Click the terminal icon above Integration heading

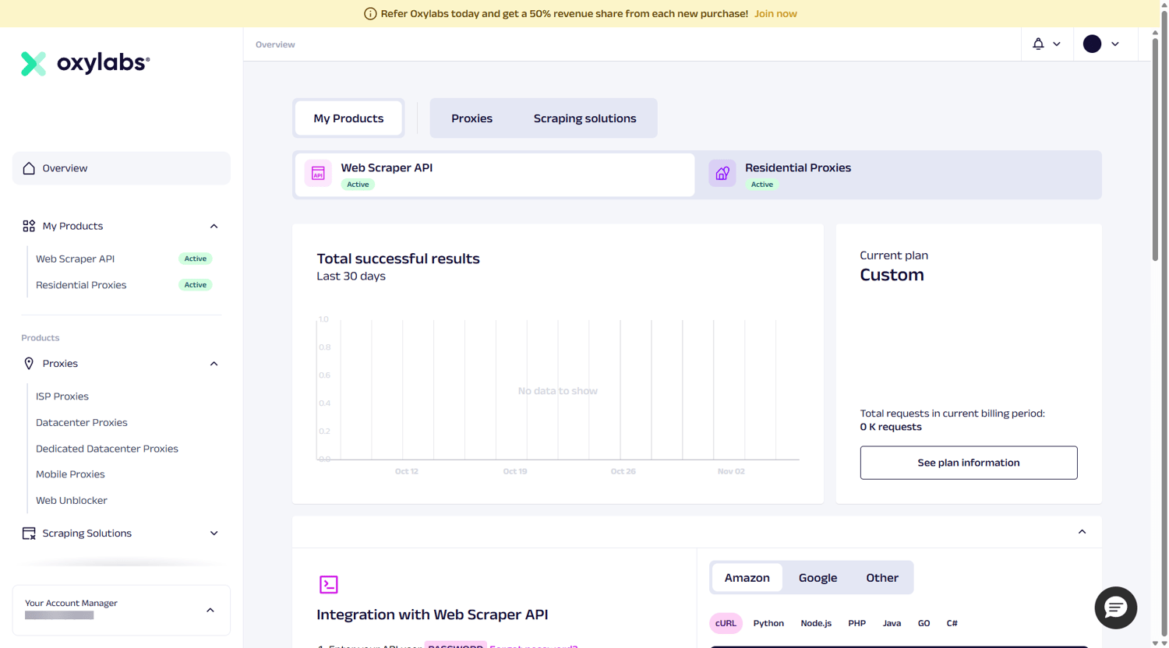tap(329, 584)
